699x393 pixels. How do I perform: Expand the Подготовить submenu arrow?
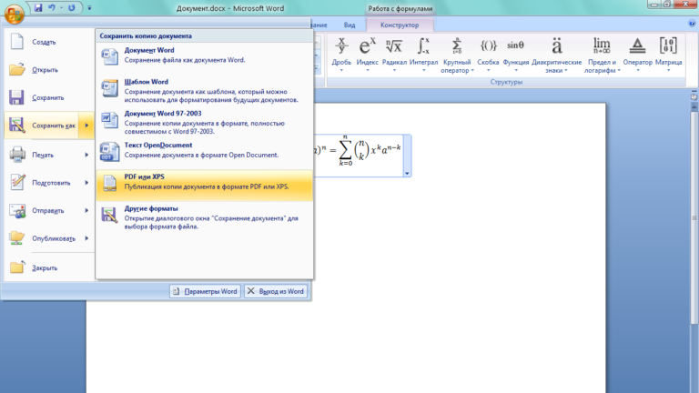(x=86, y=183)
